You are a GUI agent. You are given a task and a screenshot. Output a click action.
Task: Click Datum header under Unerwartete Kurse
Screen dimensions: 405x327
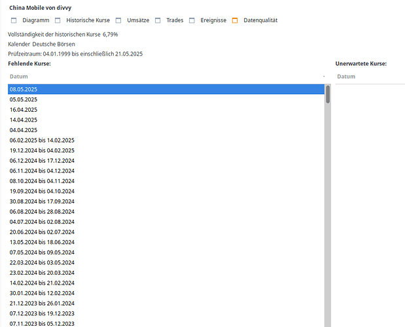370,77
